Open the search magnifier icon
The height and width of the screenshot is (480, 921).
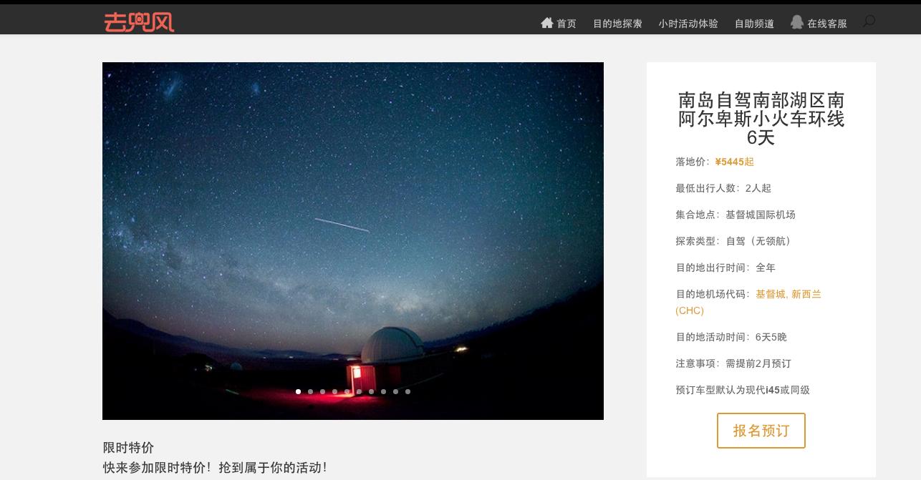(x=869, y=21)
